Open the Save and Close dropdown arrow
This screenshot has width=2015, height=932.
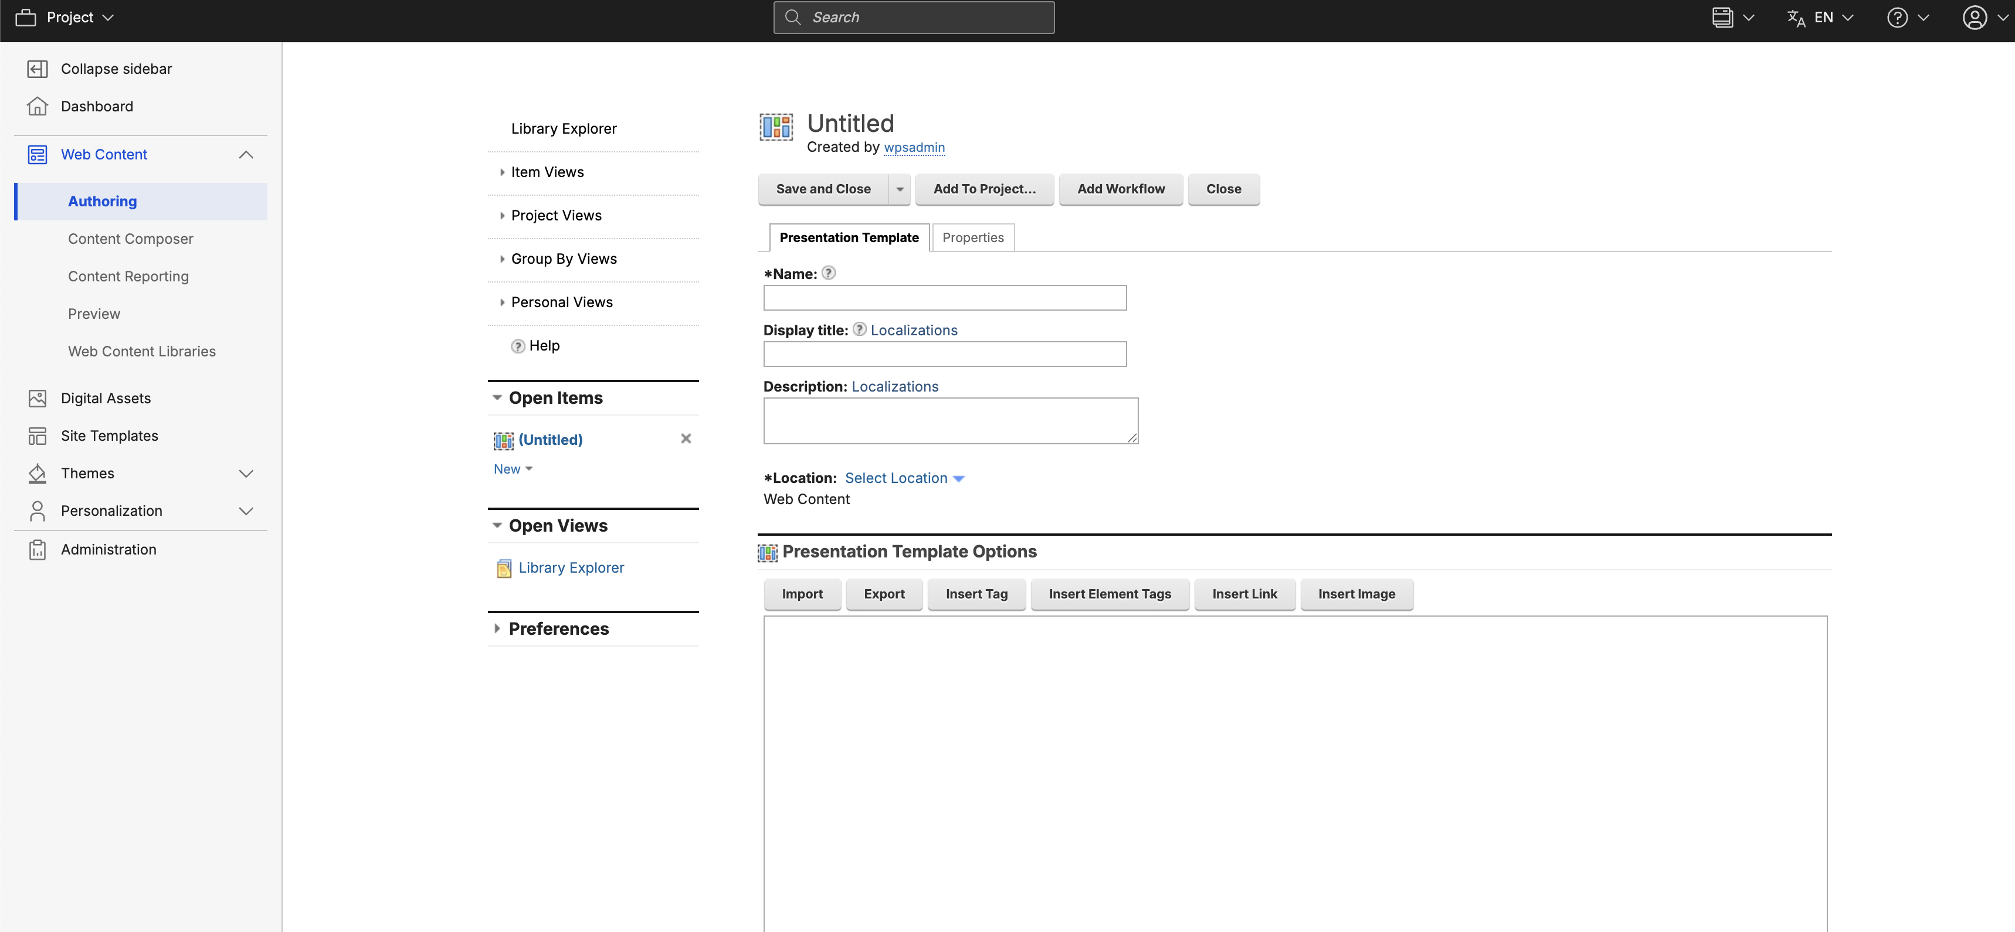pyautogui.click(x=900, y=189)
